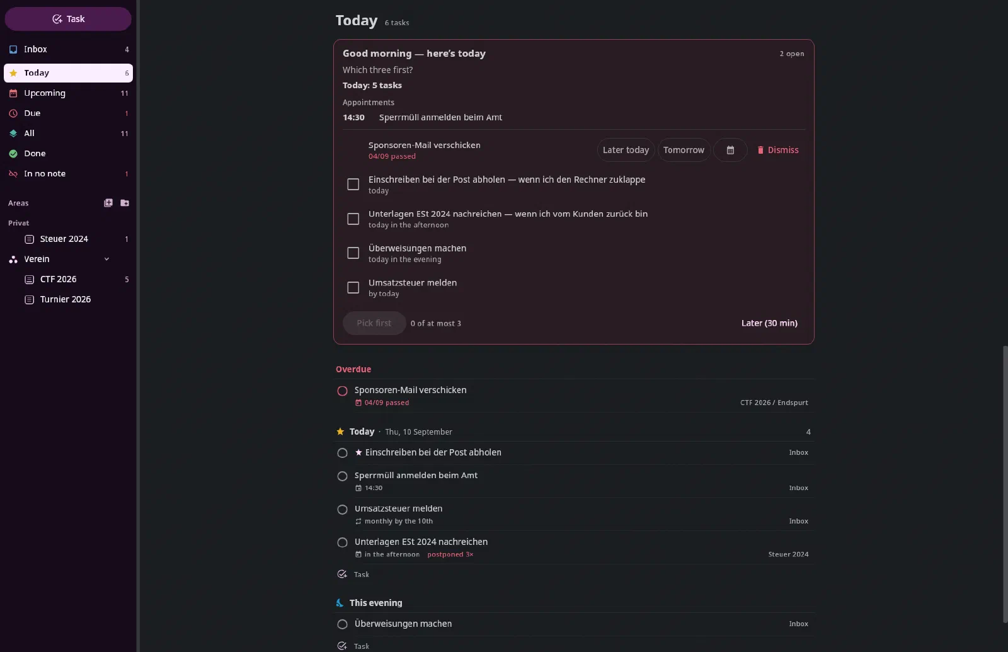Open the Today view in sidebar
The image size is (1008, 652).
(68, 73)
